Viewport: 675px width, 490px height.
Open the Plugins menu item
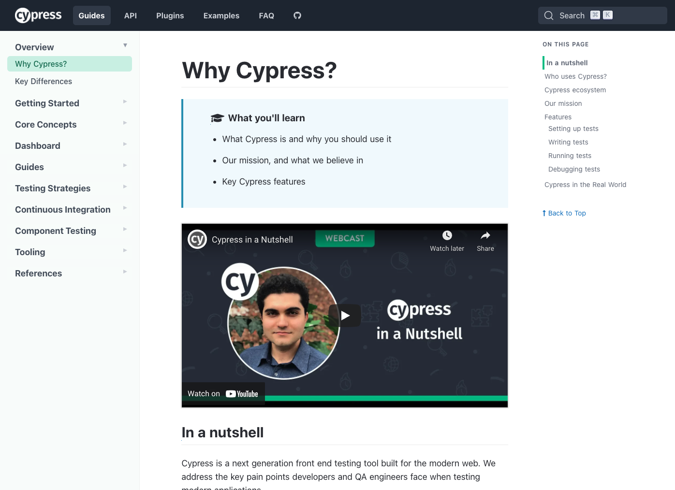[170, 15]
